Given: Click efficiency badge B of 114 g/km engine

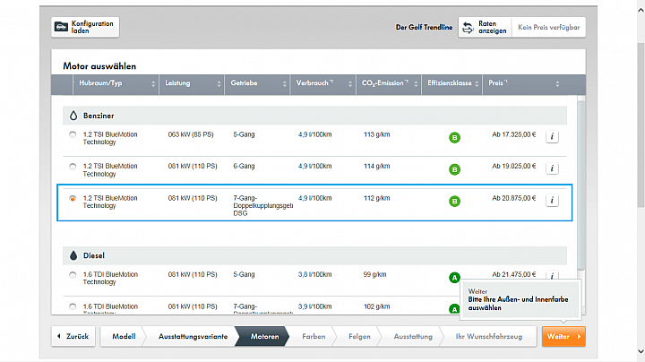Looking at the screenshot, I should coord(454,169).
